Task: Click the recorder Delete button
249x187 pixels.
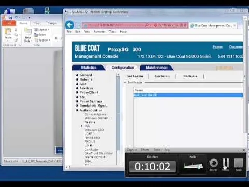Action: 213,165
